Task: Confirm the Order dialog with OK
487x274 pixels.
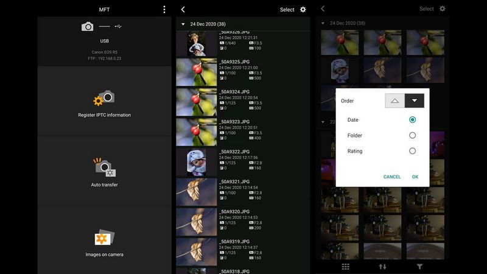Action: (x=415, y=177)
